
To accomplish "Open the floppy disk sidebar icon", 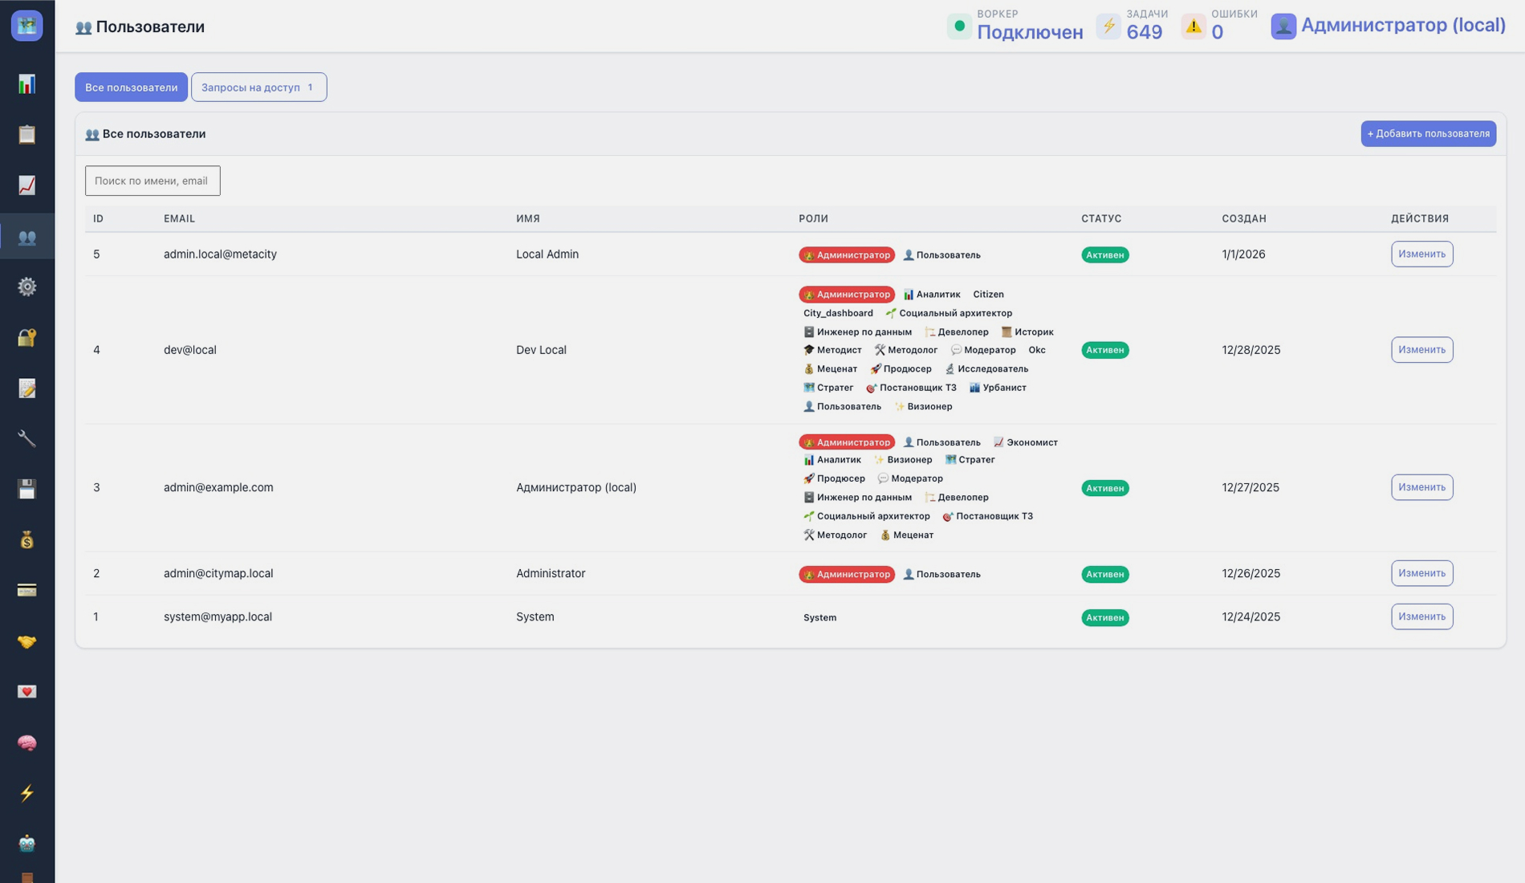I will pos(27,489).
